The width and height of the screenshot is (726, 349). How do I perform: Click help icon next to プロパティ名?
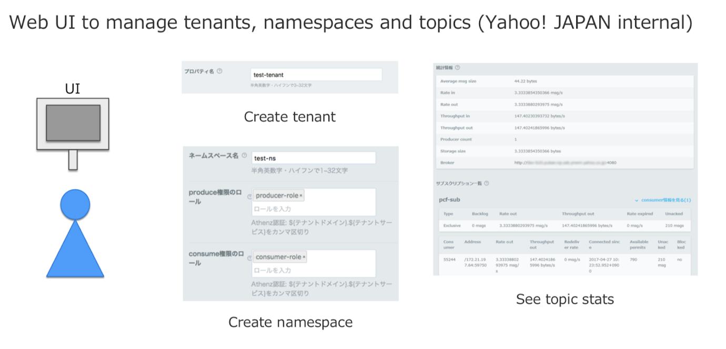219,71
